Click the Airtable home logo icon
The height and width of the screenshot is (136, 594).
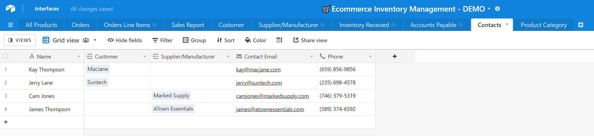pos(11,9)
